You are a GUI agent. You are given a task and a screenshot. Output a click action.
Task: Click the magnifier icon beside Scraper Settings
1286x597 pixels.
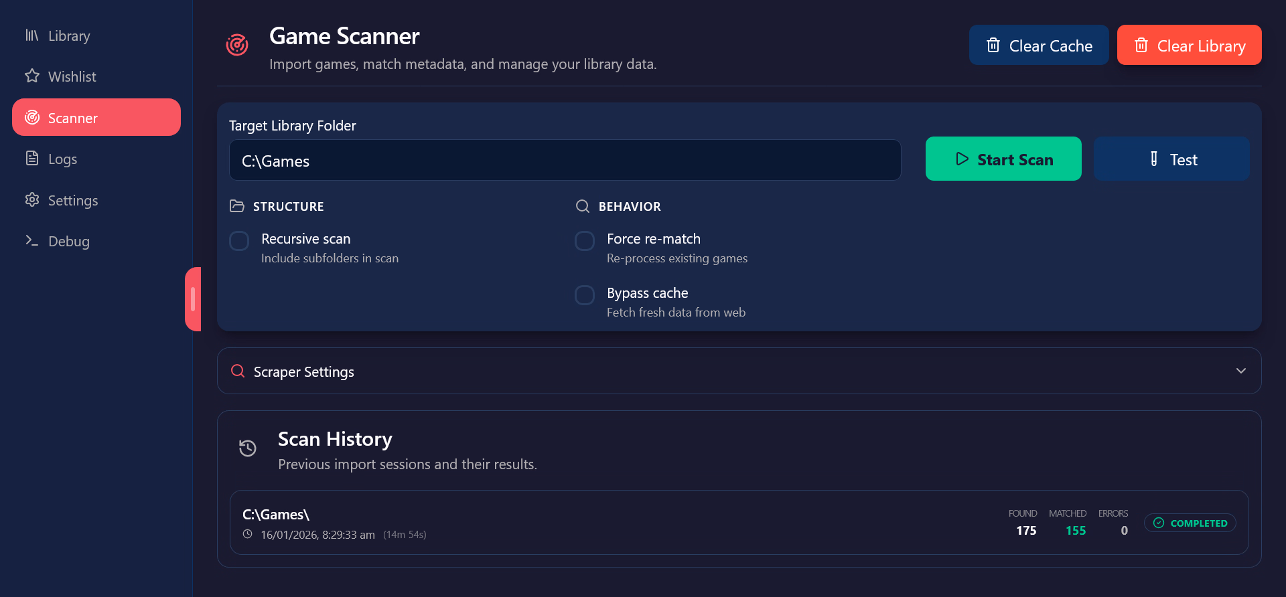coord(238,371)
